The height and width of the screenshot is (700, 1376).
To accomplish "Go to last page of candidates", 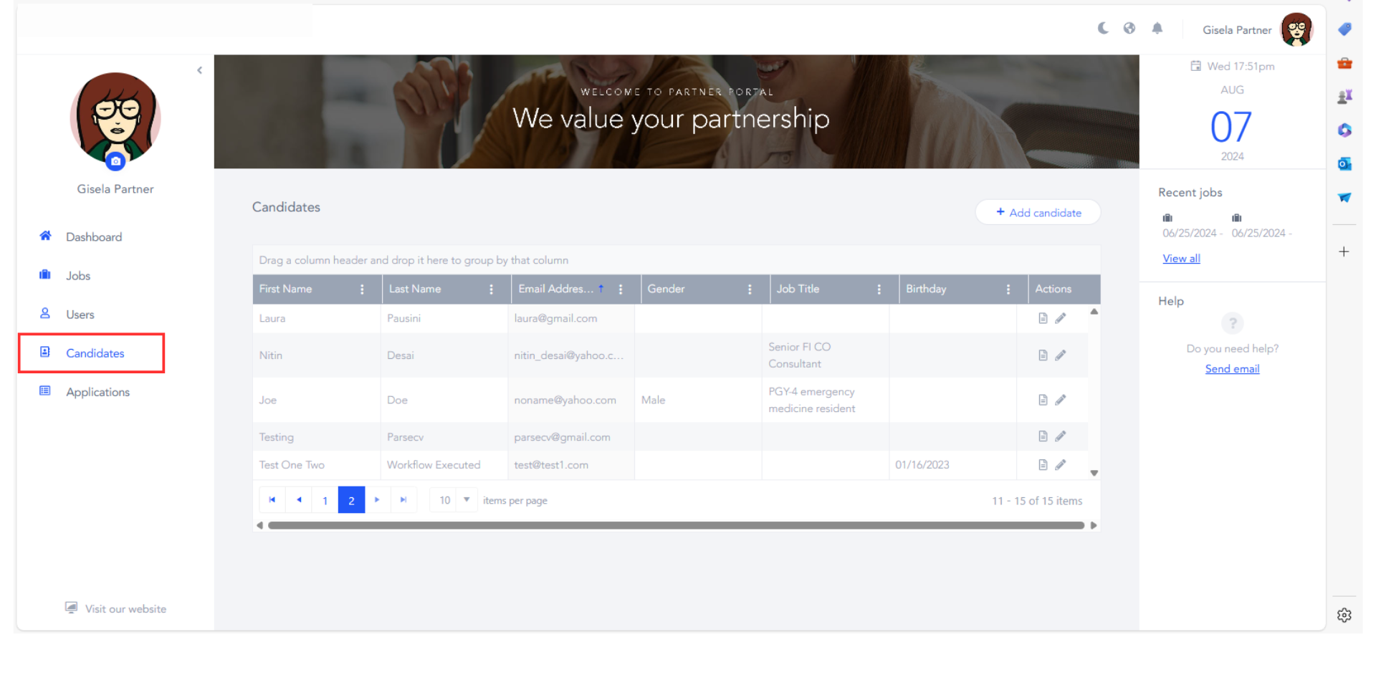I will (x=403, y=500).
